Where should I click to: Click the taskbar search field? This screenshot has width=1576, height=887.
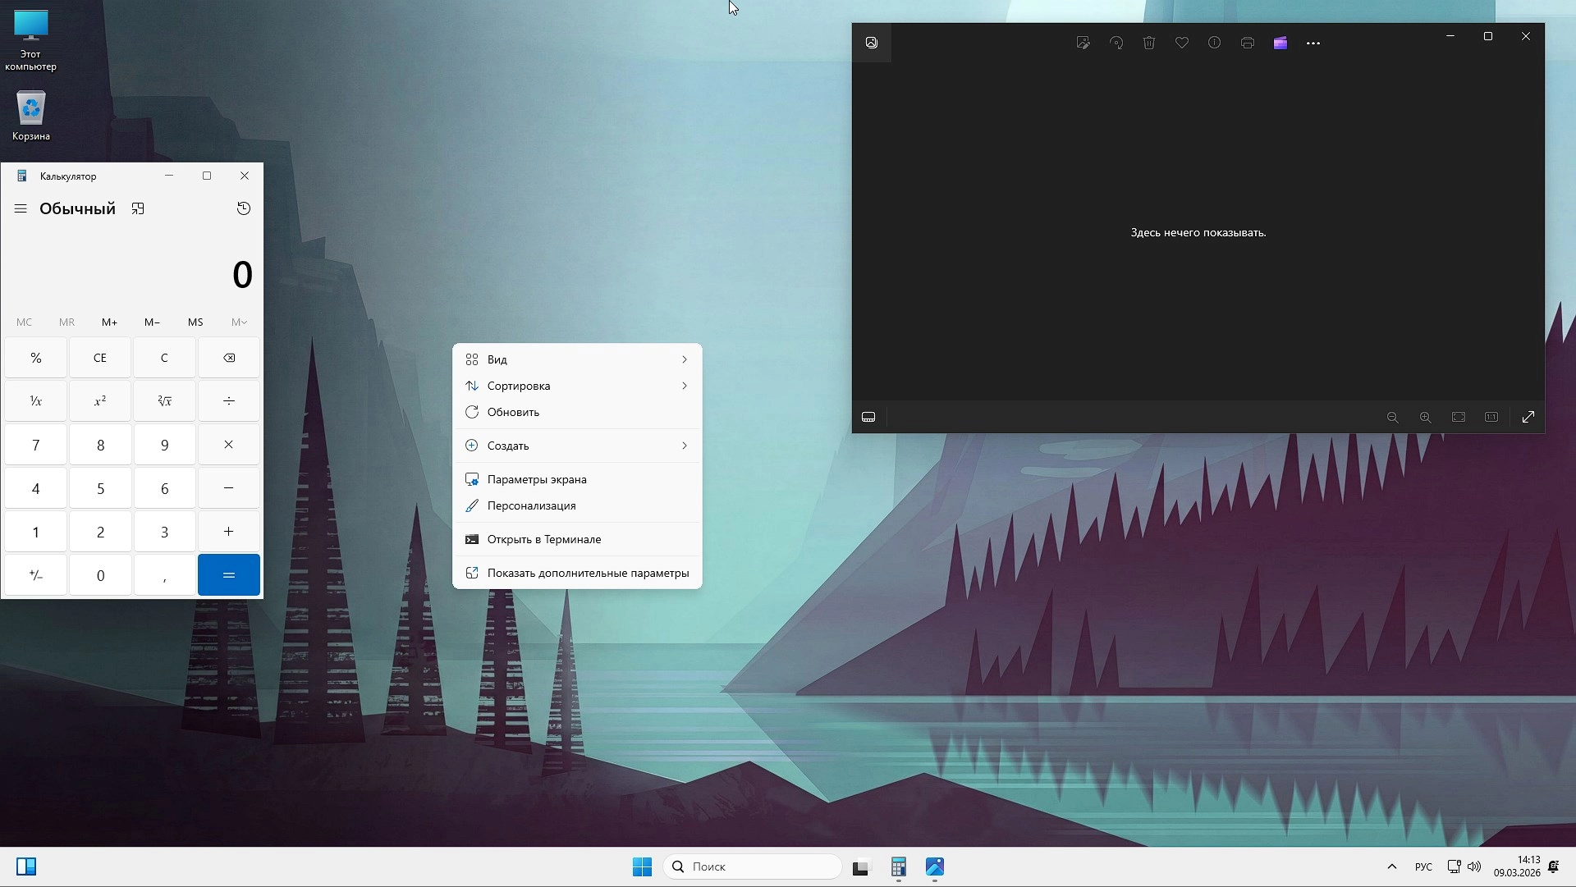pos(753,866)
